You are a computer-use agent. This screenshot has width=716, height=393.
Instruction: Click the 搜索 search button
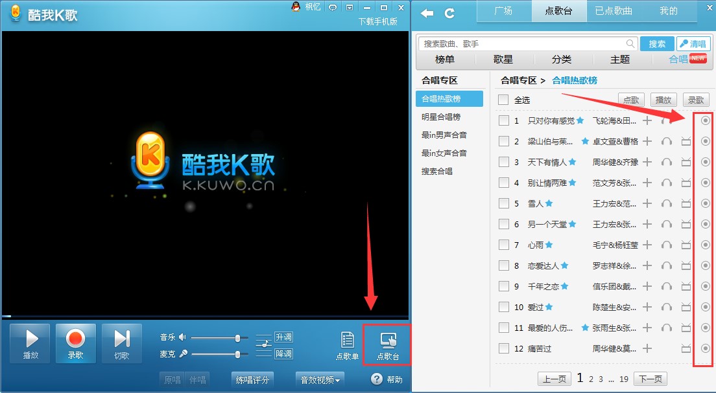pos(657,43)
